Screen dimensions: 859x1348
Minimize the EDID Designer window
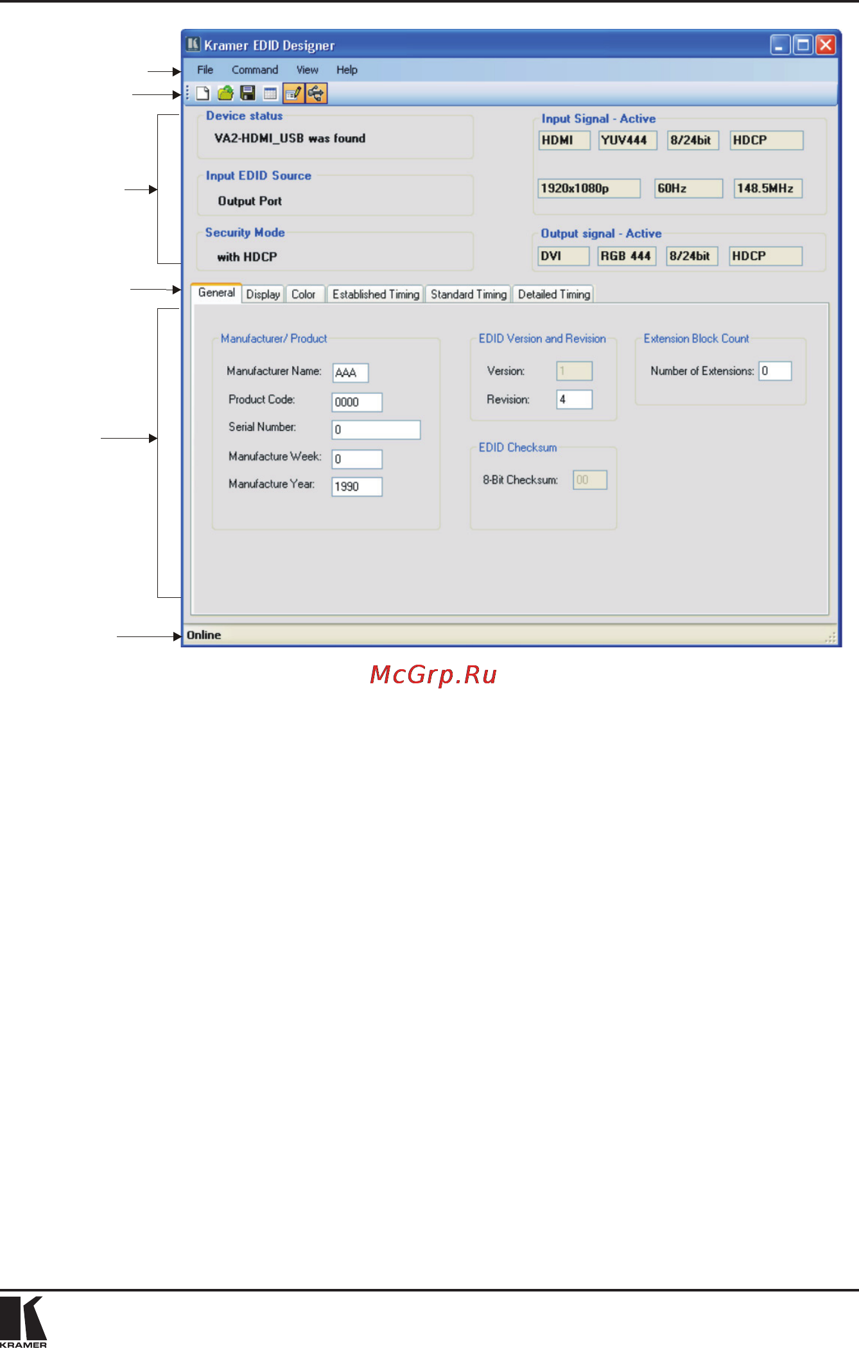(x=780, y=45)
